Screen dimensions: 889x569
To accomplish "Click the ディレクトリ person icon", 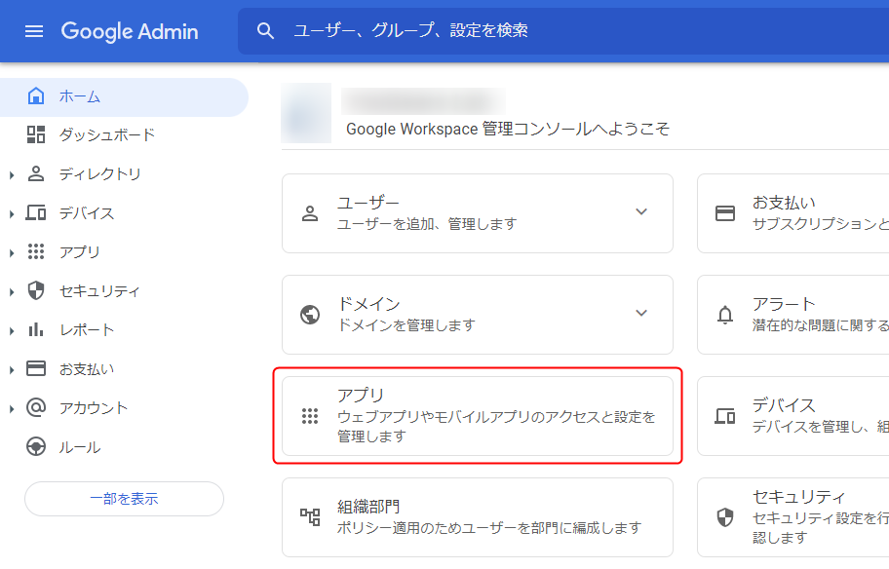I will click(x=36, y=174).
